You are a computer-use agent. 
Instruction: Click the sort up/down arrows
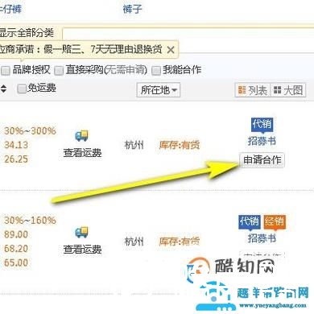[3, 89]
